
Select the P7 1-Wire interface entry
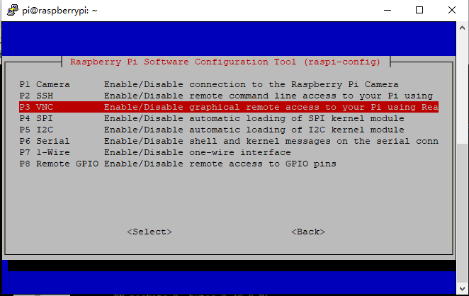click(x=229, y=152)
